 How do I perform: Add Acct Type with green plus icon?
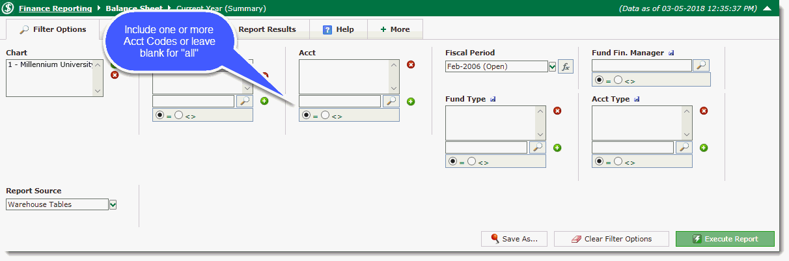[704, 148]
